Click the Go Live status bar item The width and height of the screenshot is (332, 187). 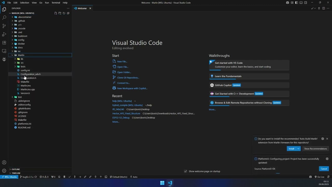point(319,177)
